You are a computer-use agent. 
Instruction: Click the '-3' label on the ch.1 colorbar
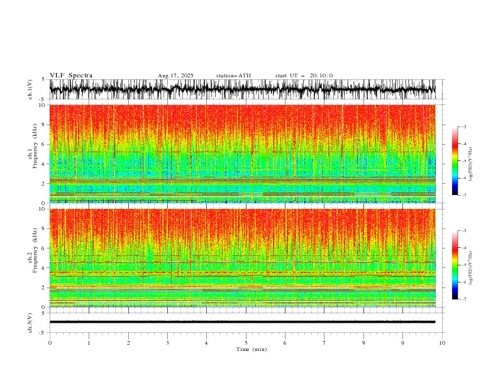pos(463,126)
